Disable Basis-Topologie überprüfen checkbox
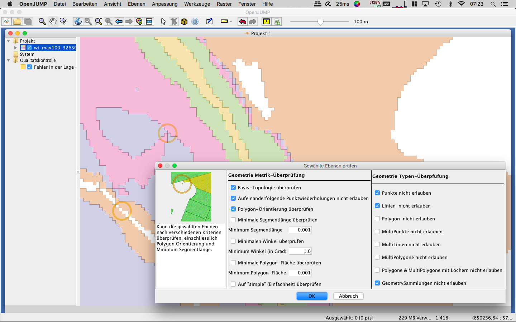This screenshot has width=516, height=322. click(x=233, y=187)
